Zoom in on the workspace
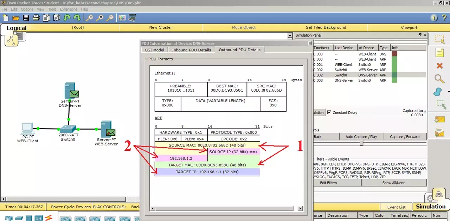Screen dimensions: 450x221 pyautogui.click(x=89, y=18)
